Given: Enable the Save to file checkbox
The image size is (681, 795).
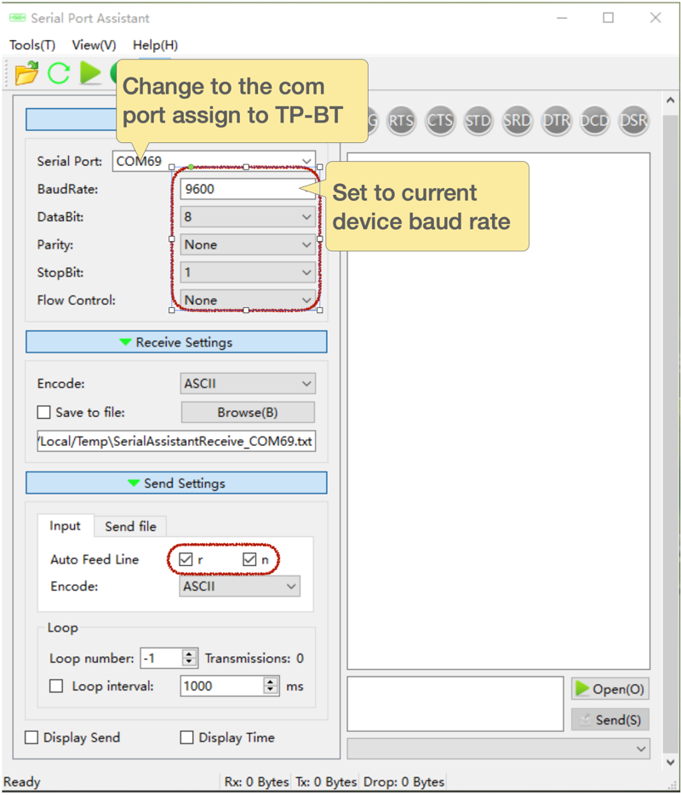Looking at the screenshot, I should (x=44, y=413).
